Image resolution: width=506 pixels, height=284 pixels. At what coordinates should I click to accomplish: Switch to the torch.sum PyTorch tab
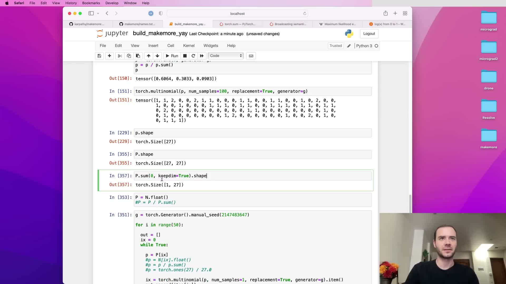(x=237, y=24)
